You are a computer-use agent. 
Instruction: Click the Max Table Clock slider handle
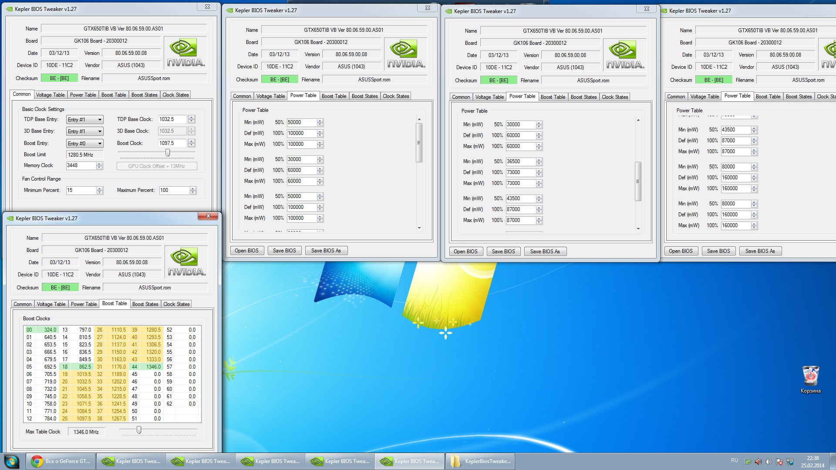pyautogui.click(x=139, y=430)
